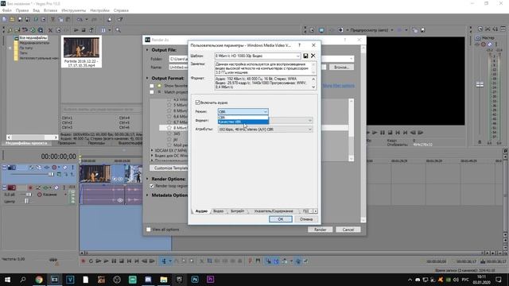Open Premiere Pro from the taskbar
Image resolution: width=509 pixels, height=286 pixels.
point(210,280)
